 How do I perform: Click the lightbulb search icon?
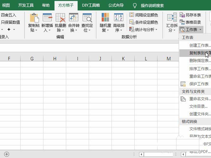tap(135, 5)
